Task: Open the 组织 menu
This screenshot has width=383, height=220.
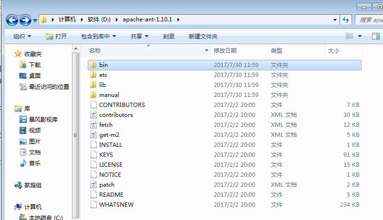Action: pyautogui.click(x=22, y=37)
